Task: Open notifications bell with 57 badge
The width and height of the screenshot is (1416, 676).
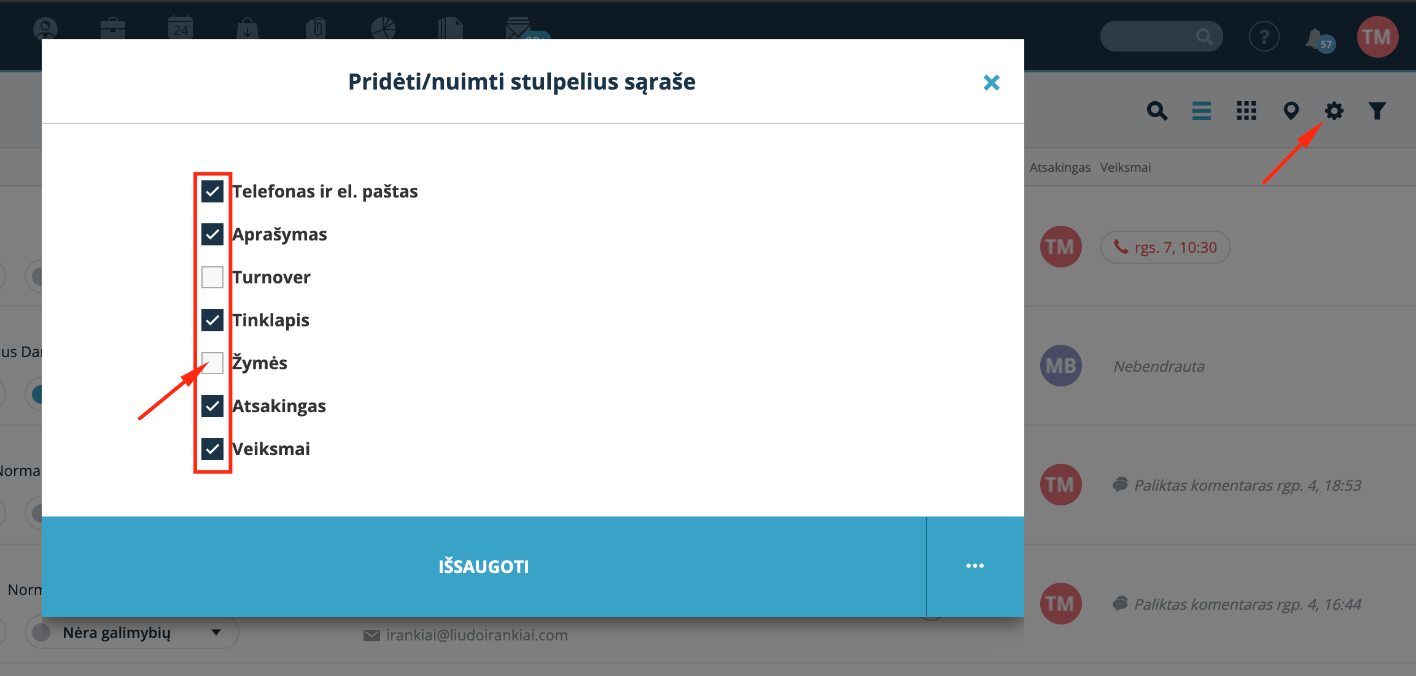Action: point(1319,39)
